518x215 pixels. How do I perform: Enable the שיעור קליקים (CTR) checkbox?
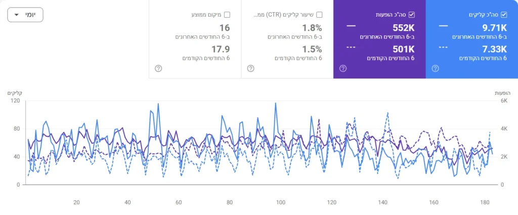pos(319,15)
